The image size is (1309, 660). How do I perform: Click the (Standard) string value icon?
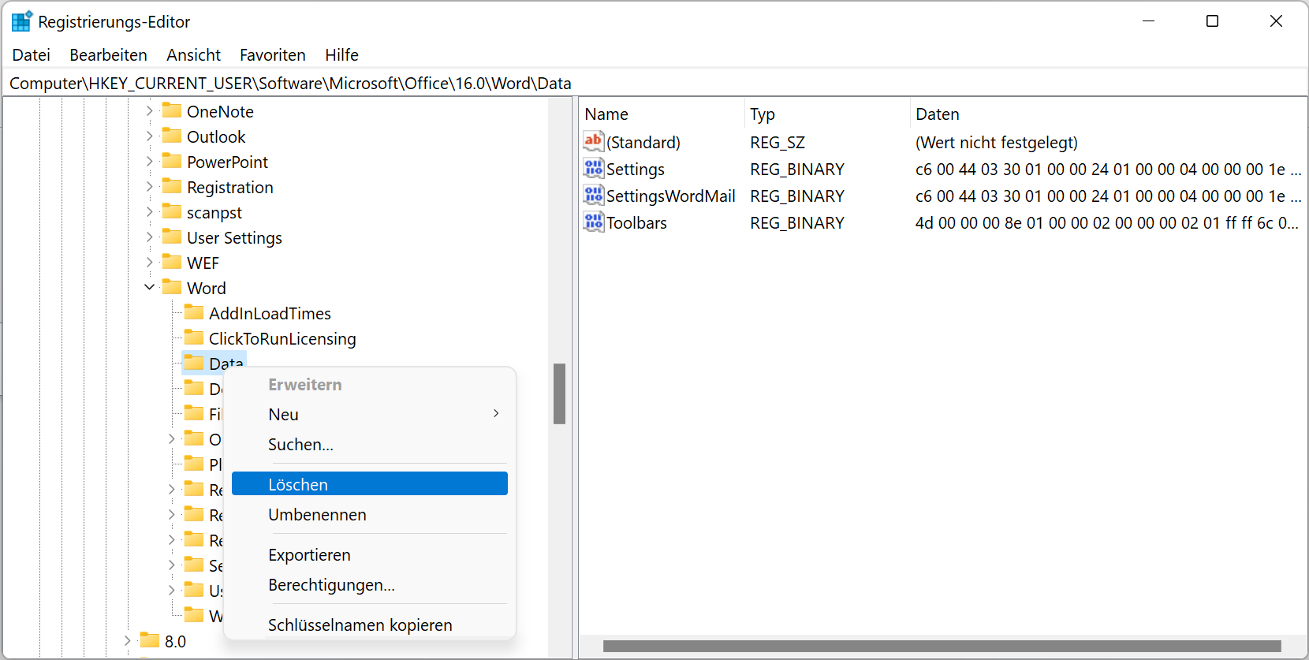point(594,141)
